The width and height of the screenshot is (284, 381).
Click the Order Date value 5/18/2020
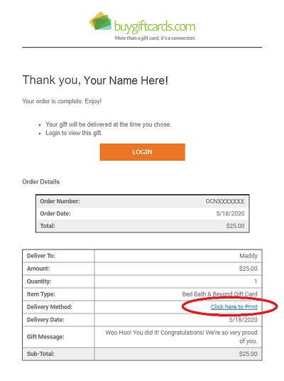(x=230, y=213)
